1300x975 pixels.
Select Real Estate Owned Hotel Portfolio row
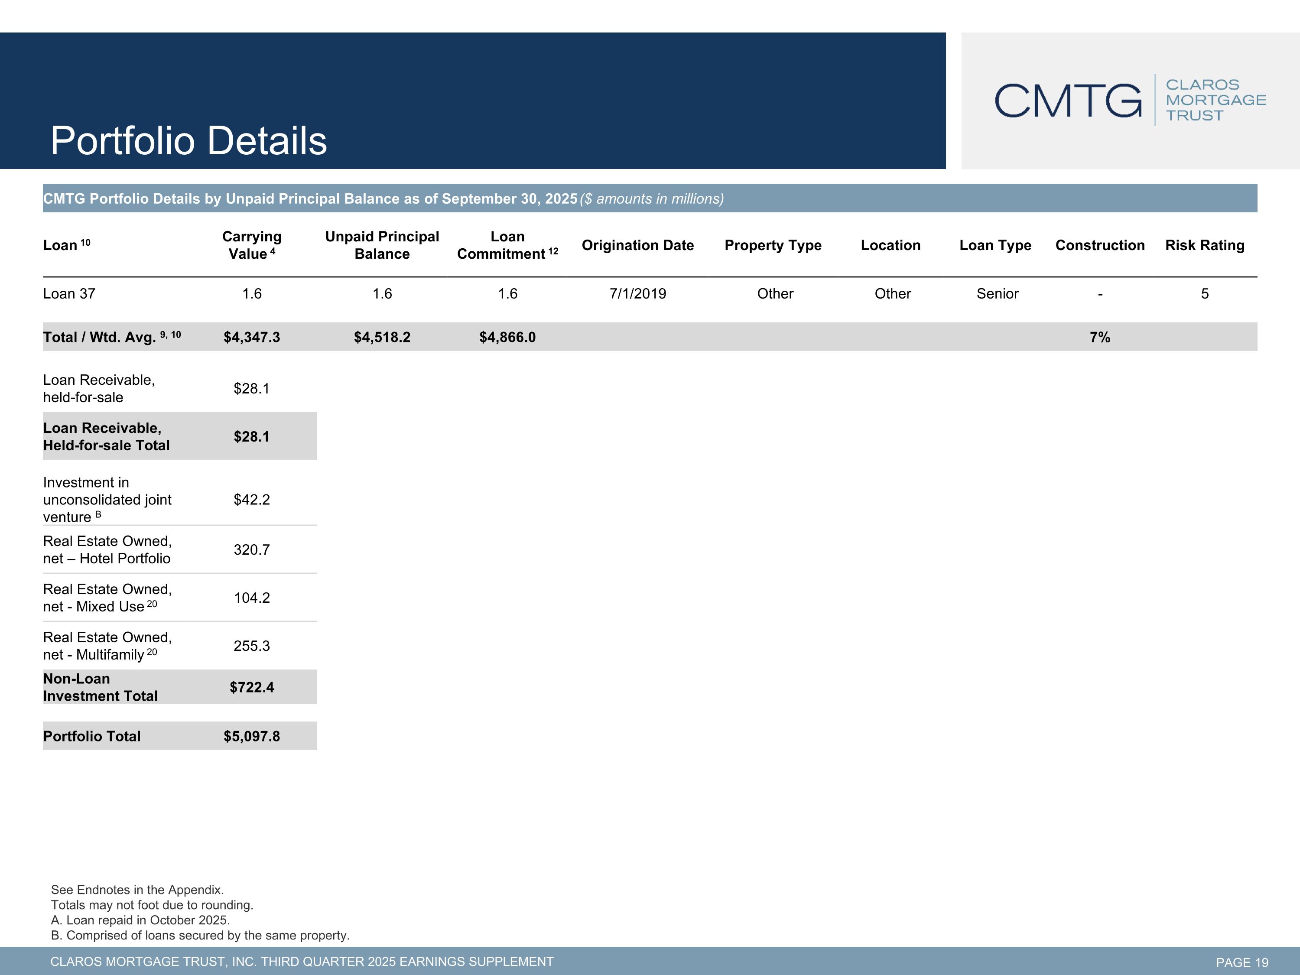pyautogui.click(x=180, y=549)
